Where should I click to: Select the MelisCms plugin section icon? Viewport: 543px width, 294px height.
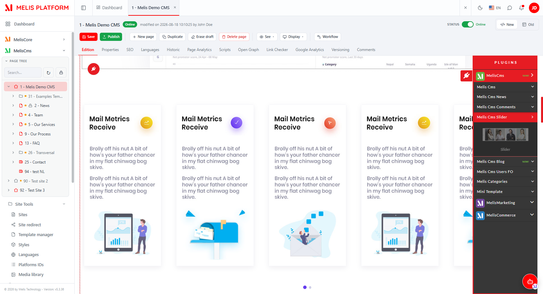[480, 76]
